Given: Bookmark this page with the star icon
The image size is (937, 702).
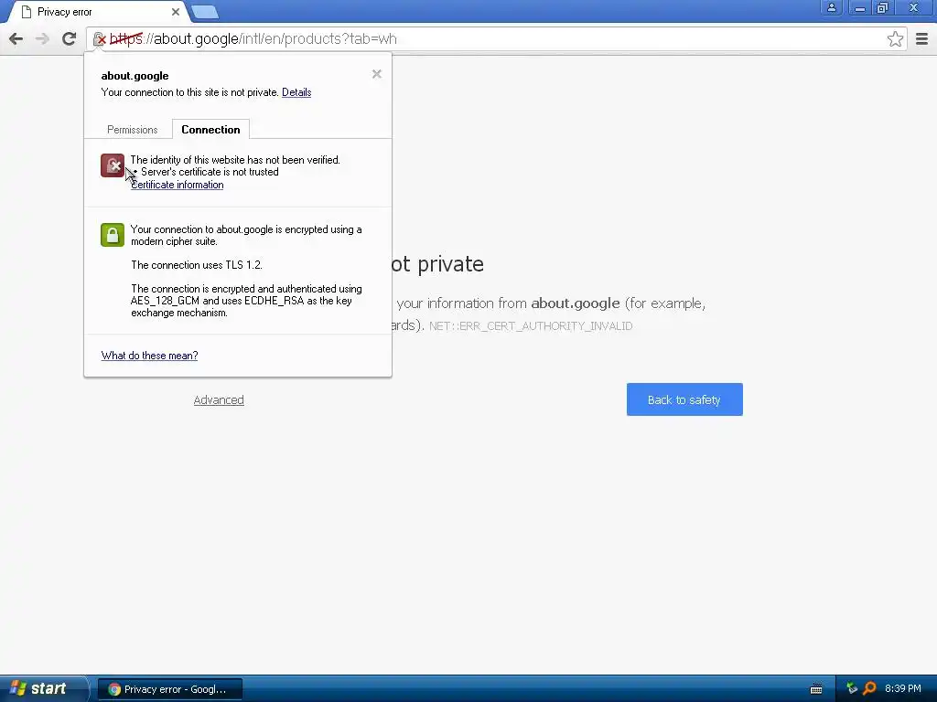Looking at the screenshot, I should click(895, 38).
